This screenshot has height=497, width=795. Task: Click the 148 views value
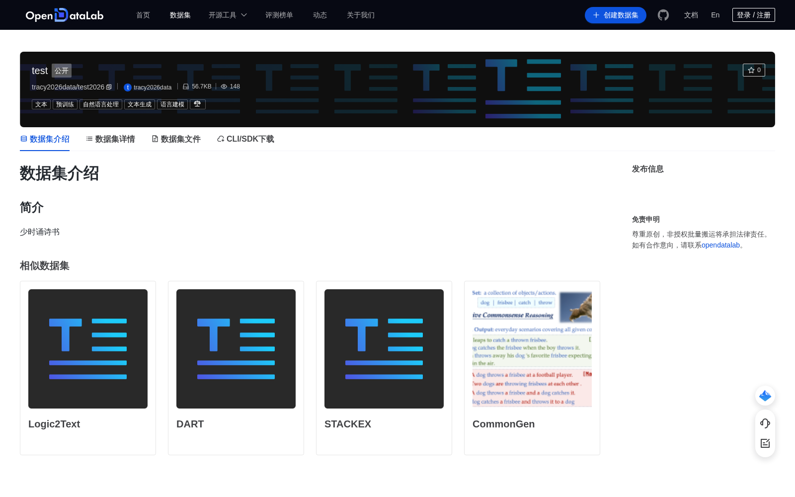pos(235,86)
